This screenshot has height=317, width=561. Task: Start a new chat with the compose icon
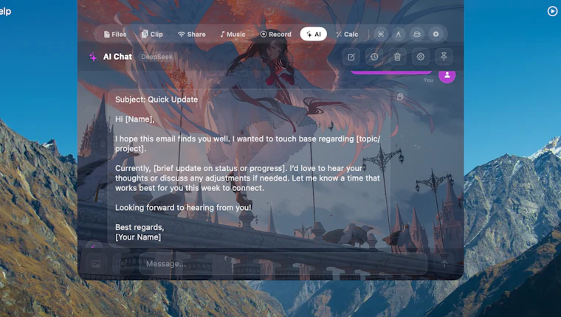pos(351,57)
